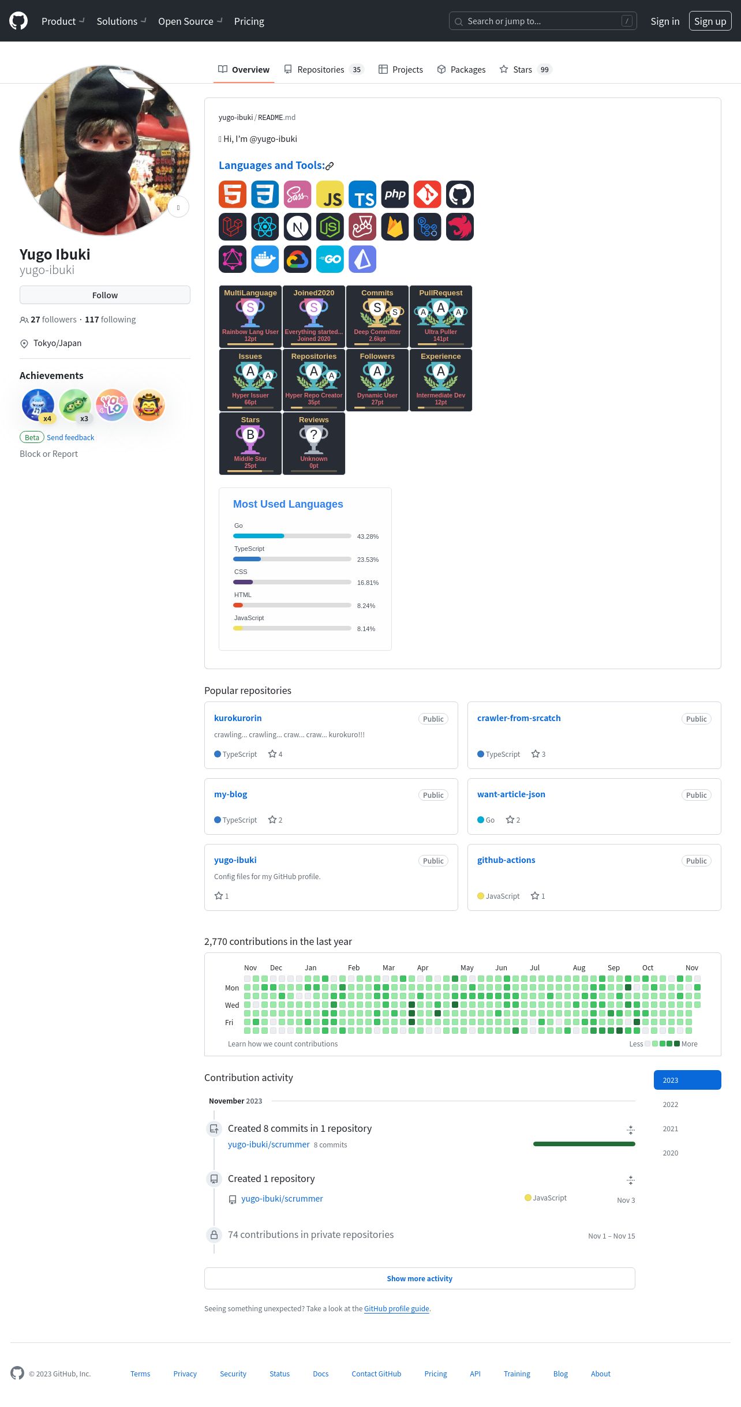Click the Go gopher GO icon
This screenshot has width=741, height=1407.
click(330, 259)
